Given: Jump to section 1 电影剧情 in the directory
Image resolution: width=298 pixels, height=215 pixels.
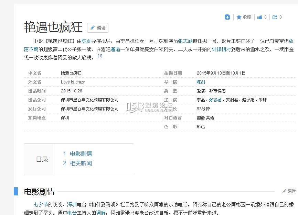Looking at the screenshot, I should (x=81, y=154).
